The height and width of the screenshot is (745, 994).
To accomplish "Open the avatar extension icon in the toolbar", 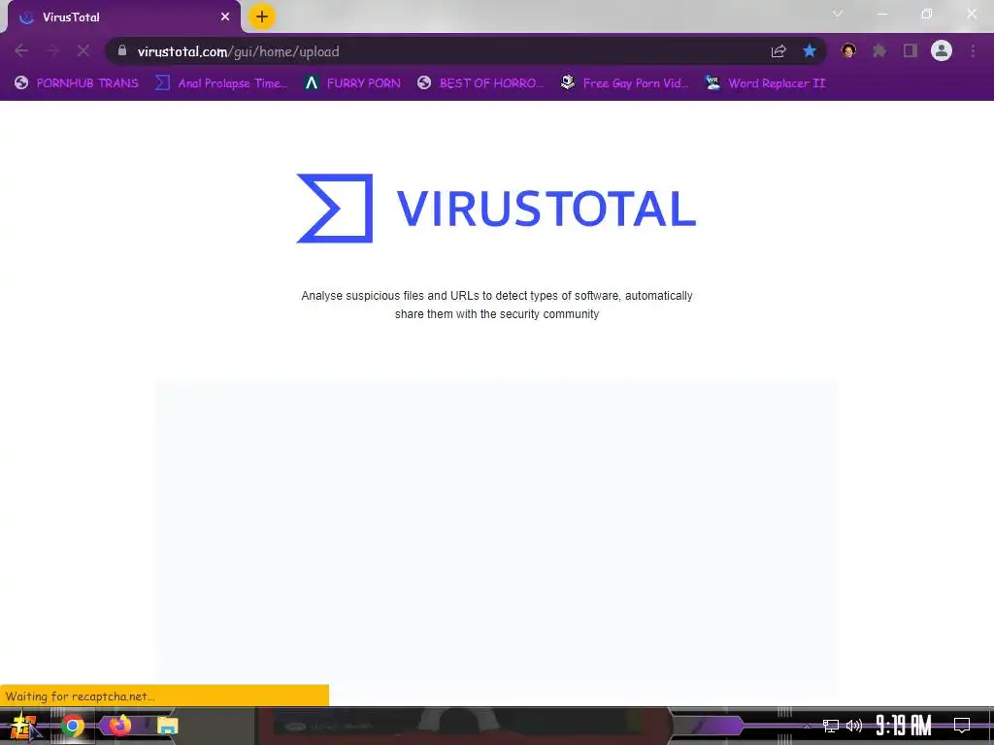I will click(x=848, y=50).
